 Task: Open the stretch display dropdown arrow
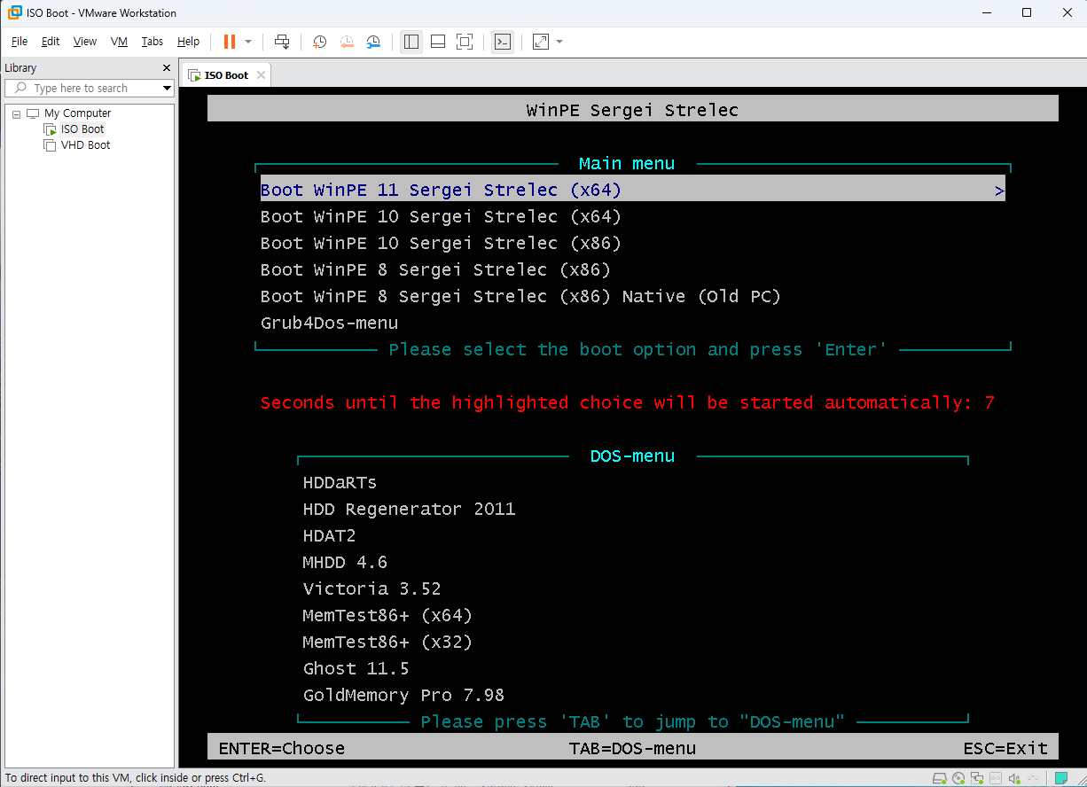click(x=559, y=42)
